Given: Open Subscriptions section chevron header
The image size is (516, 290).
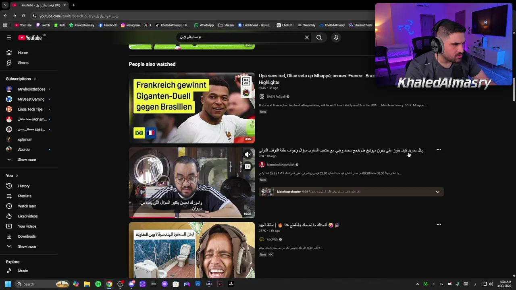Looking at the screenshot, I should pyautogui.click(x=21, y=79).
